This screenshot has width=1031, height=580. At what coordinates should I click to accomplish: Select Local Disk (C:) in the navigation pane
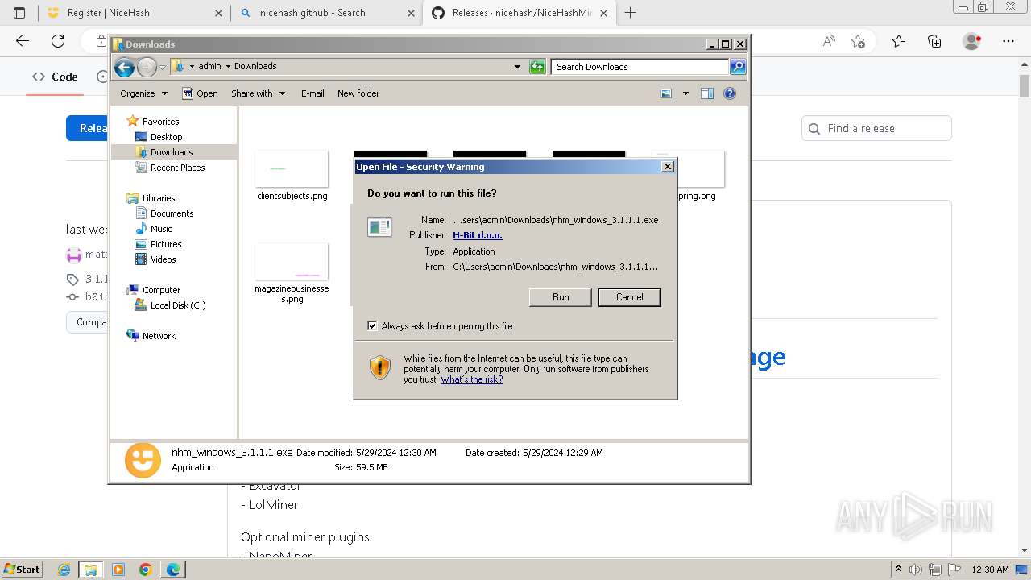click(x=177, y=305)
